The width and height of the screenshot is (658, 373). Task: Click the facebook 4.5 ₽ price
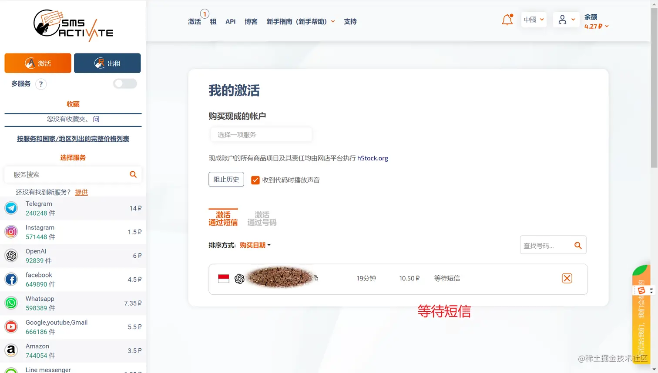(x=134, y=280)
